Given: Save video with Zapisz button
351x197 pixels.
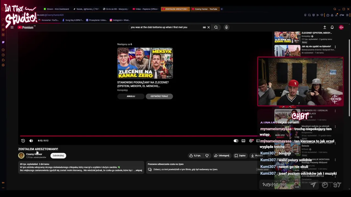Looking at the screenshot, I should coord(240,156).
